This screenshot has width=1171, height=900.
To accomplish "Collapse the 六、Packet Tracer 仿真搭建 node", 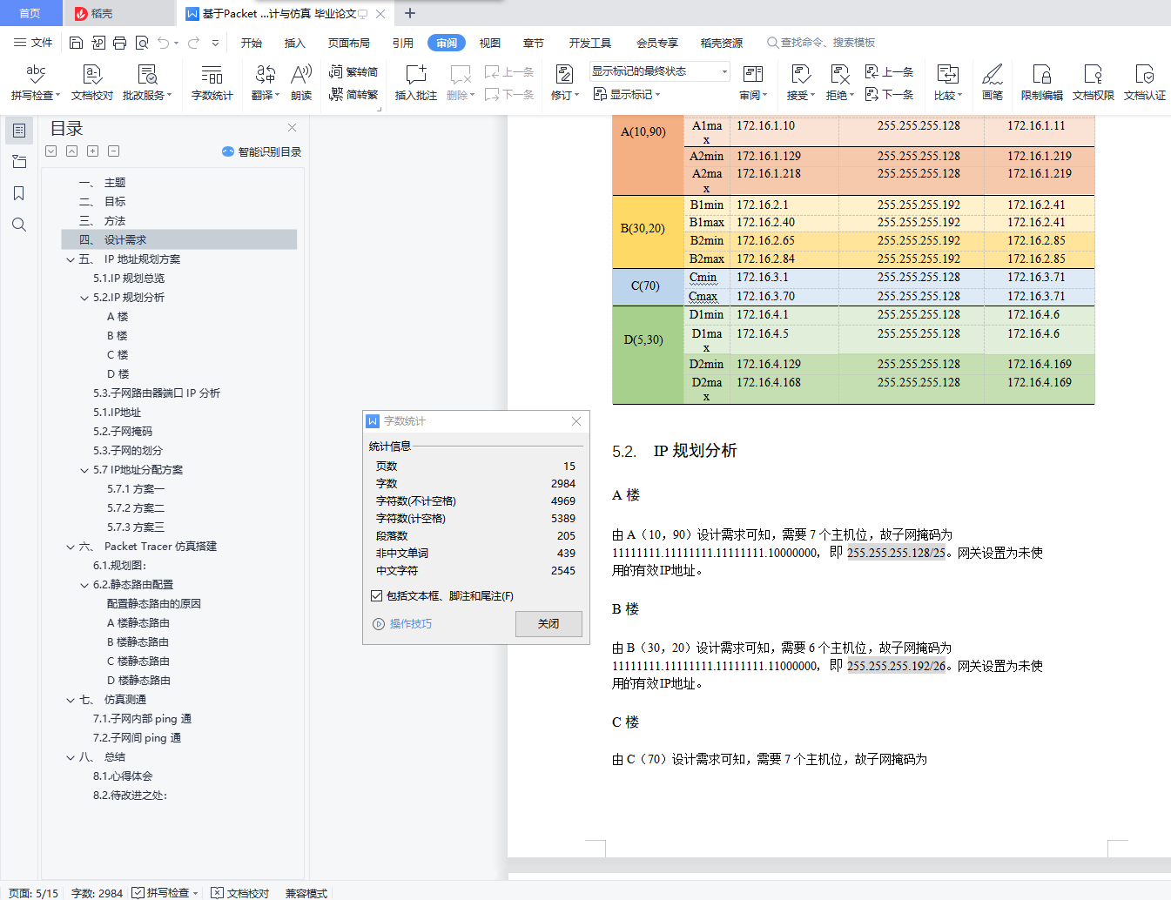I will 71,547.
